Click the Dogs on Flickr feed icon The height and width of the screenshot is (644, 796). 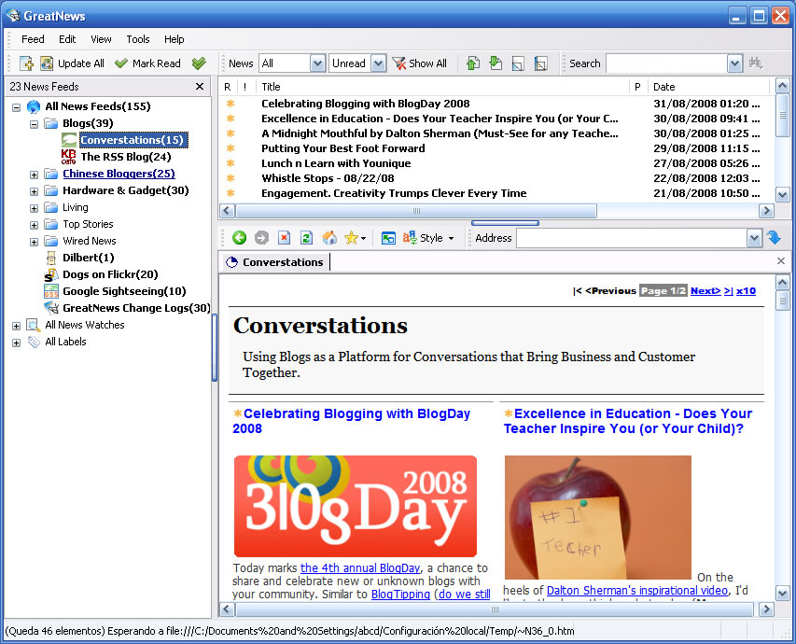(x=50, y=274)
